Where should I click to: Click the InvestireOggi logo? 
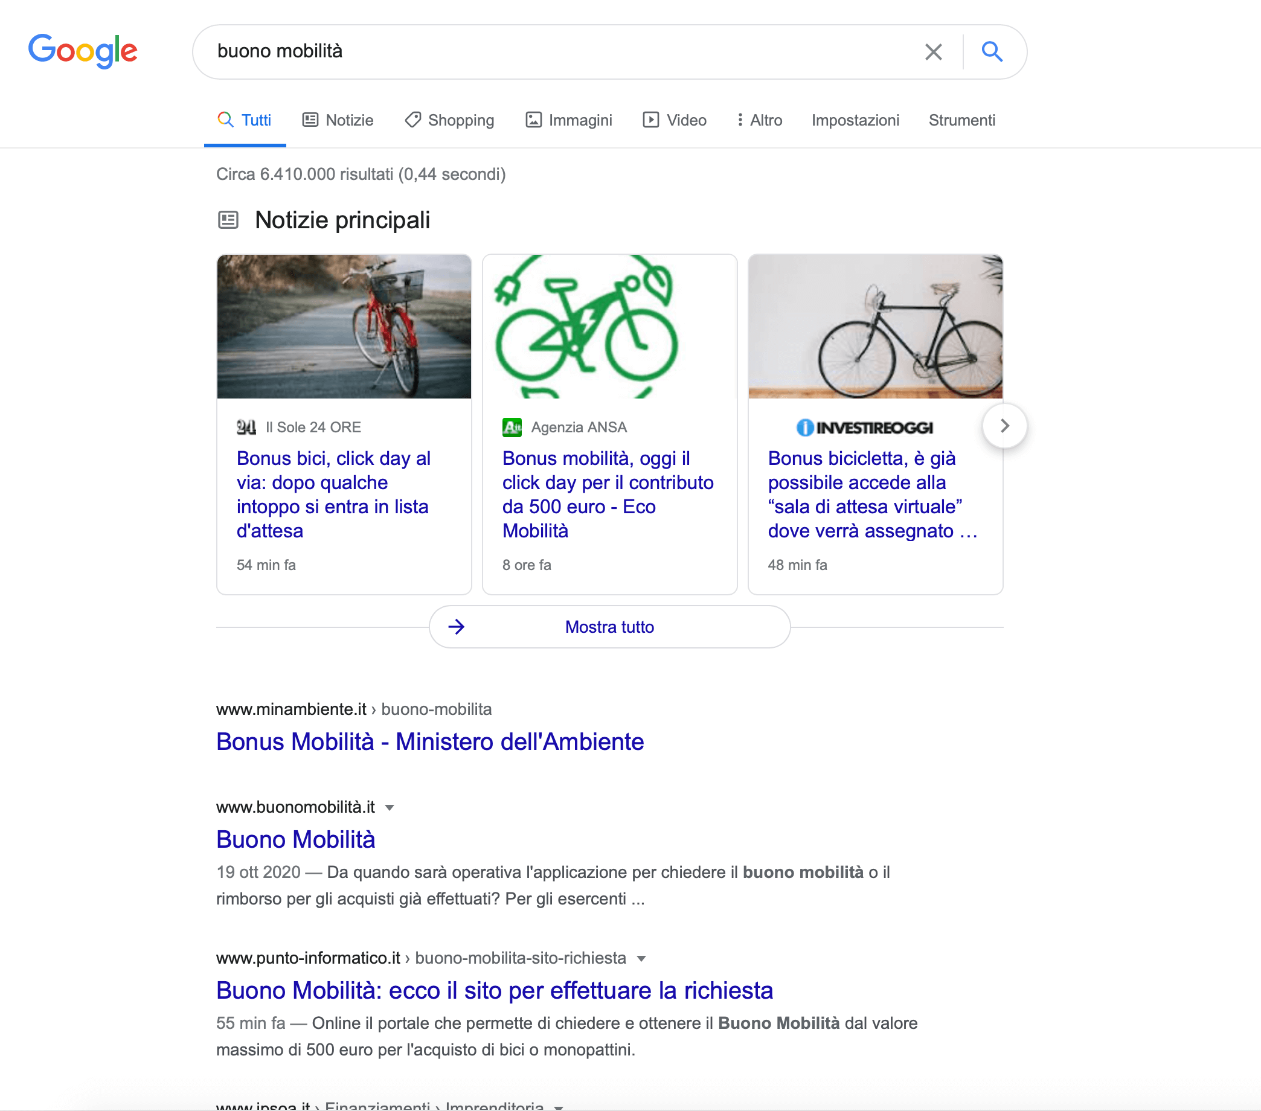pyautogui.click(x=864, y=427)
